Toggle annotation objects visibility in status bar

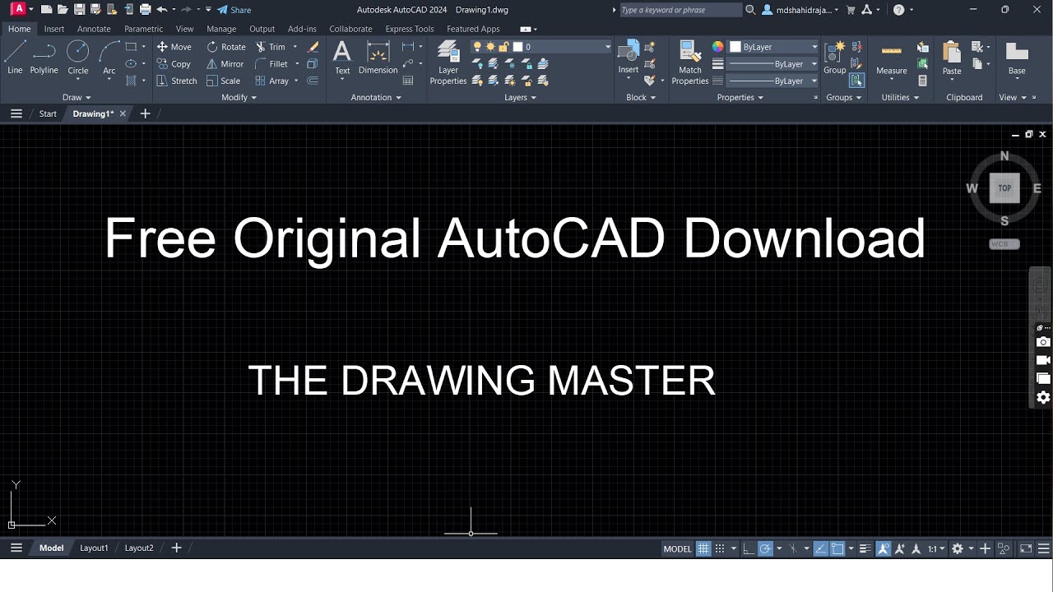[x=884, y=548]
